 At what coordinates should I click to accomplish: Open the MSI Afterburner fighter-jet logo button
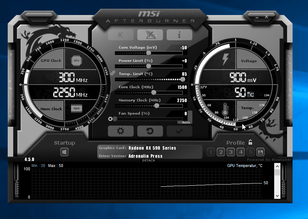[x=150, y=35]
